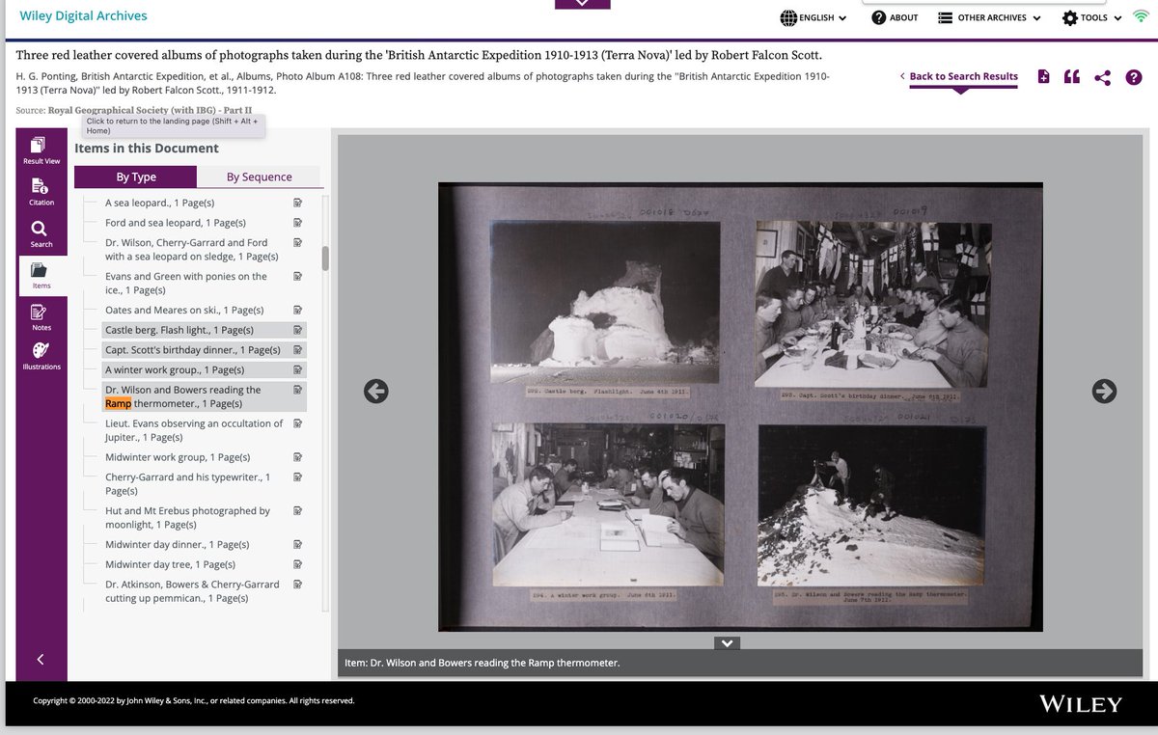The image size is (1158, 735).
Task: Open Cherry-Garrard and his typewriter item
Action: (188, 483)
